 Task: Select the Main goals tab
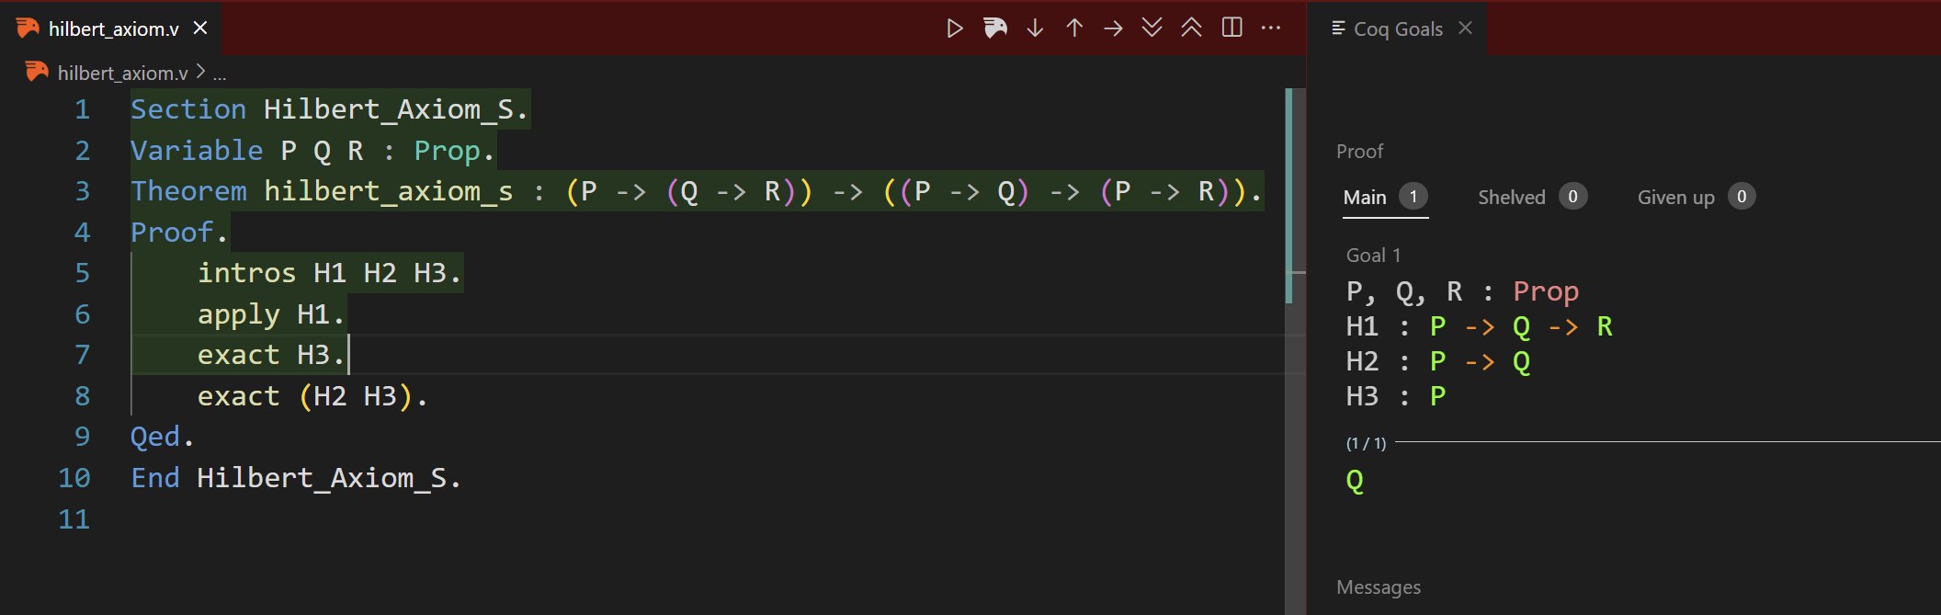click(1365, 198)
